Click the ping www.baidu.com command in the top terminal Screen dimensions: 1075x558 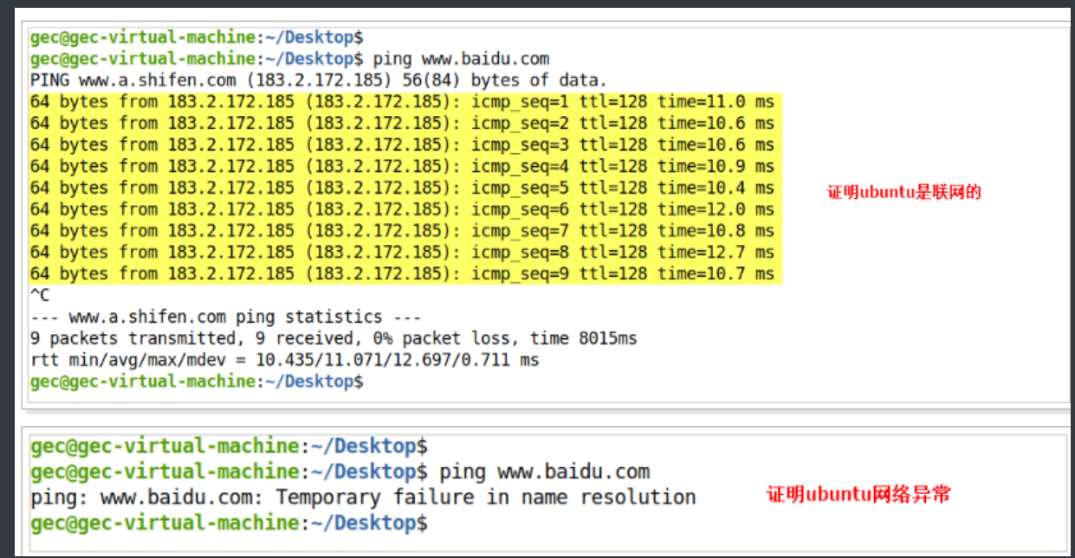point(461,60)
